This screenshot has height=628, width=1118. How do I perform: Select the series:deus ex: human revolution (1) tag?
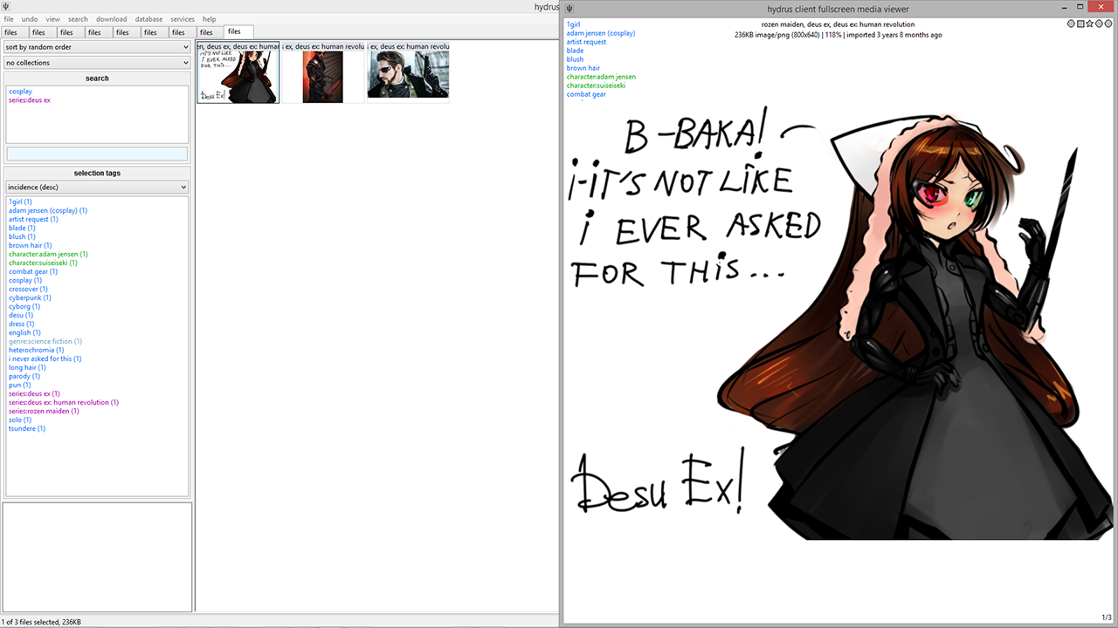click(x=64, y=402)
